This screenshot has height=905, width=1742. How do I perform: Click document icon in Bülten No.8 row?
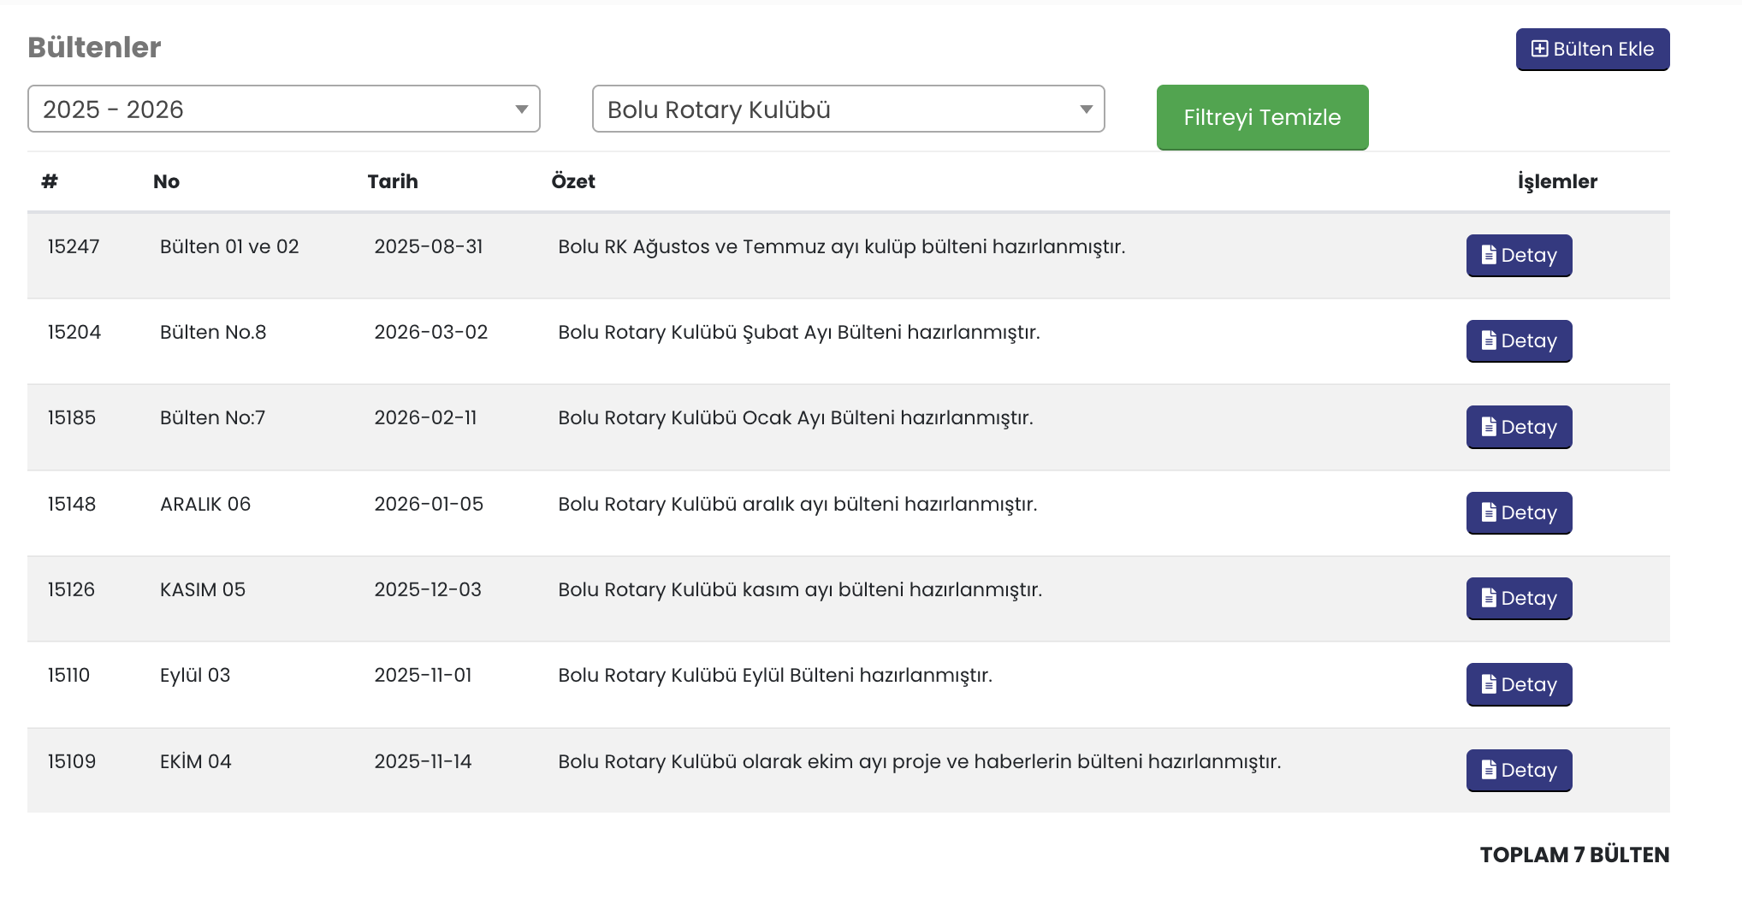tap(1489, 340)
